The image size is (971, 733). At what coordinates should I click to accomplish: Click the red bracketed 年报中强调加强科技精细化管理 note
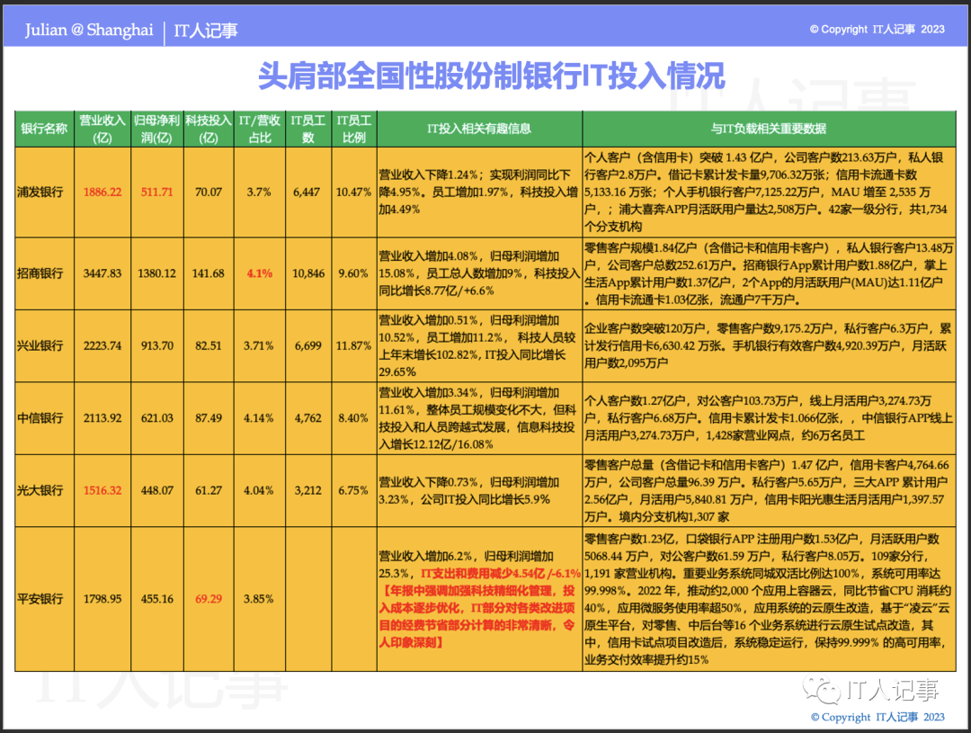coord(477,616)
